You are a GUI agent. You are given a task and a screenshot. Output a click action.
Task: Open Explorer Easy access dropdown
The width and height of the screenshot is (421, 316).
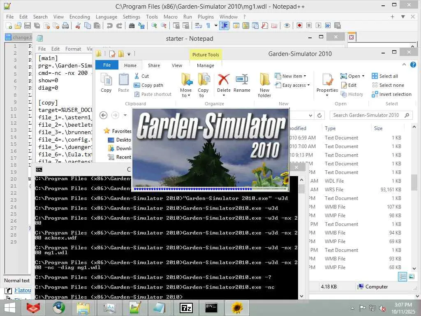(292, 85)
